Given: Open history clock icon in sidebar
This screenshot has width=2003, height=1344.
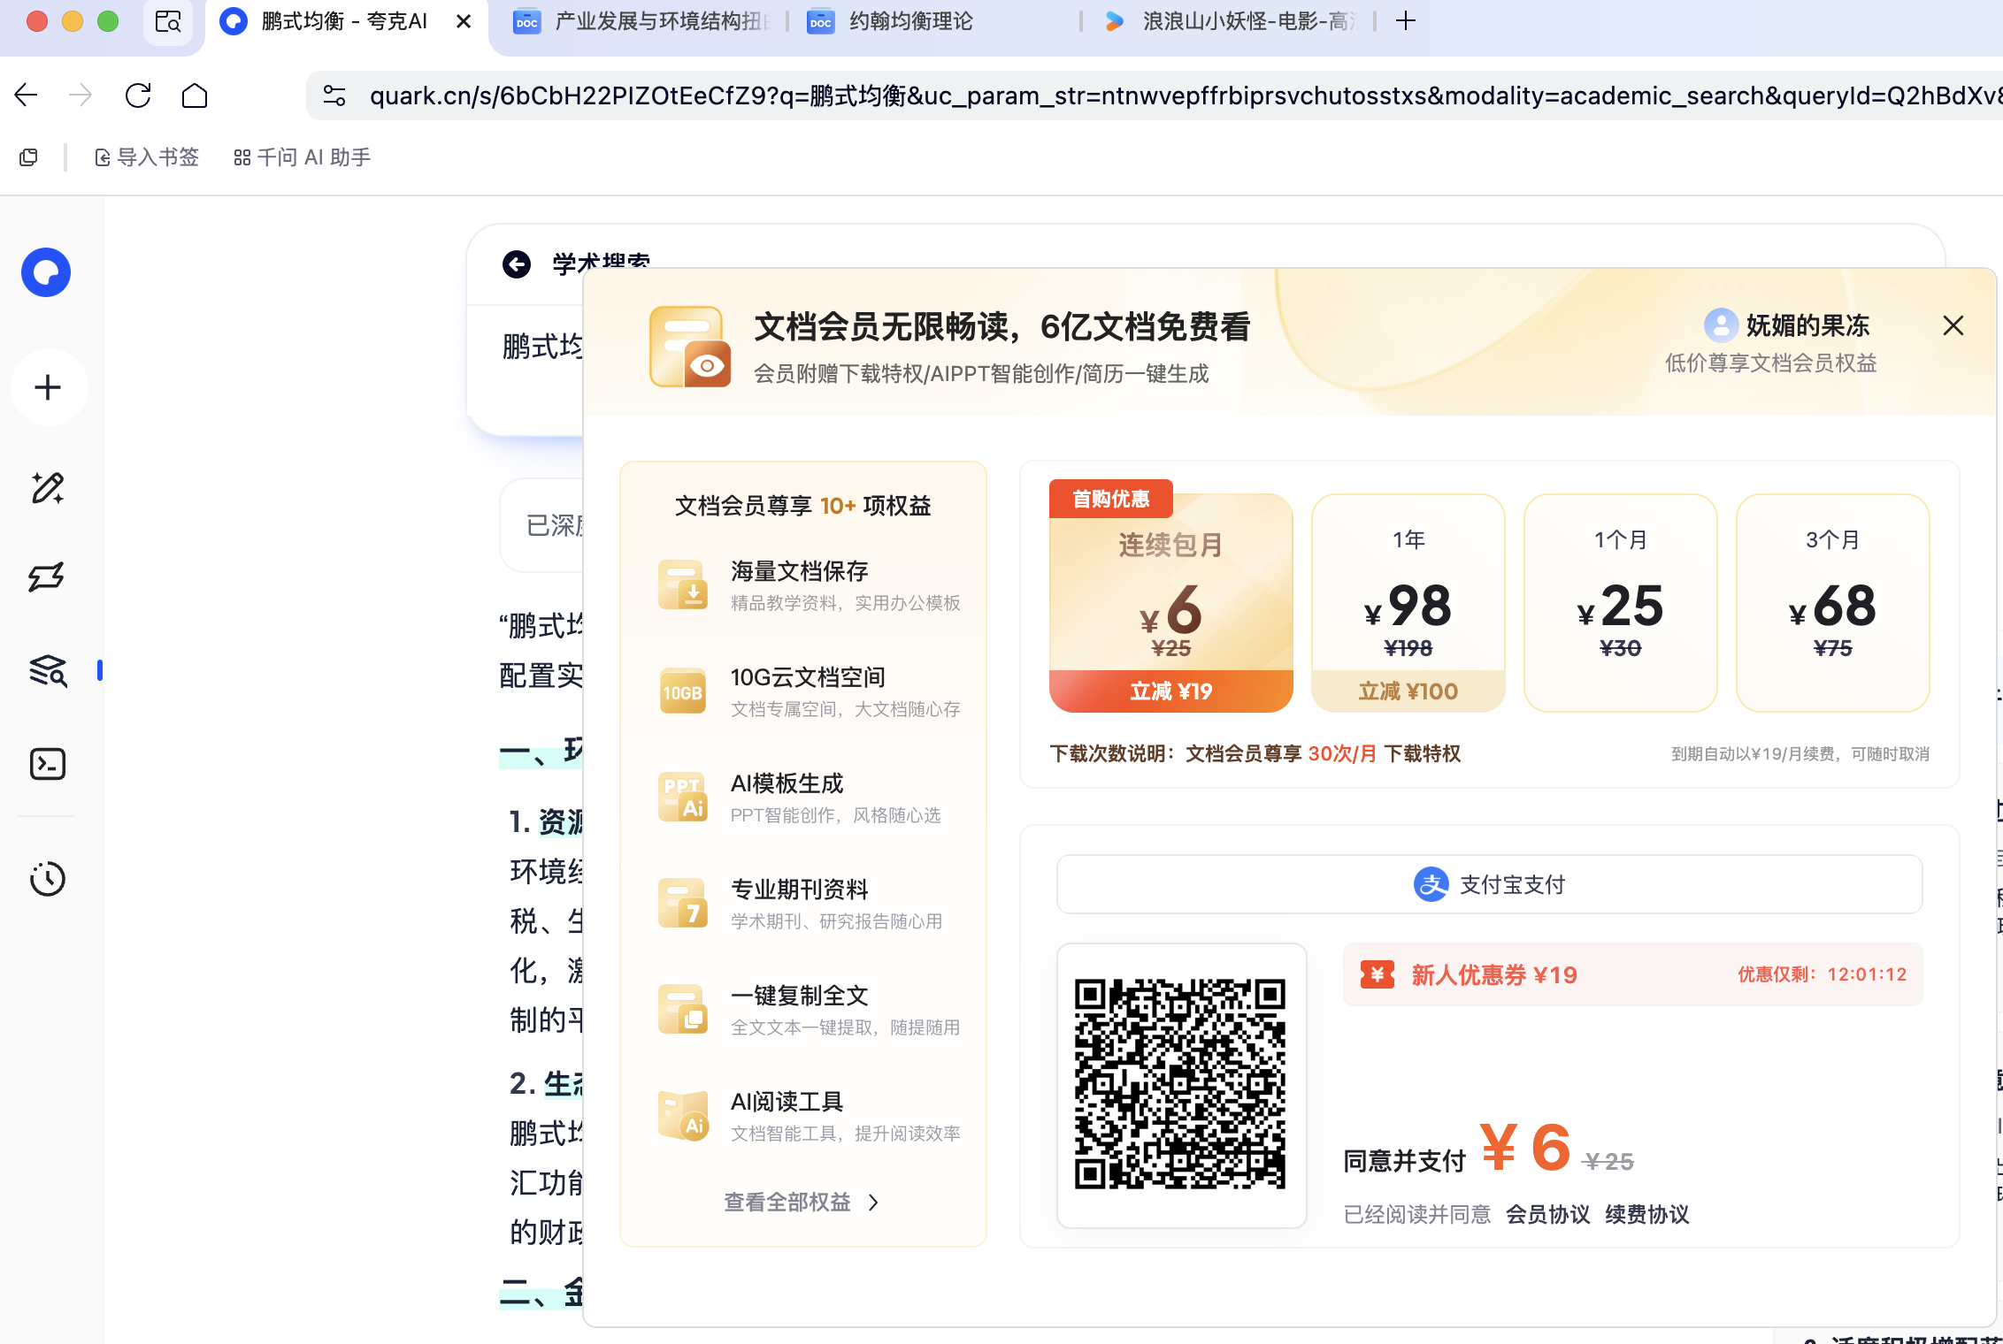Looking at the screenshot, I should pyautogui.click(x=48, y=879).
